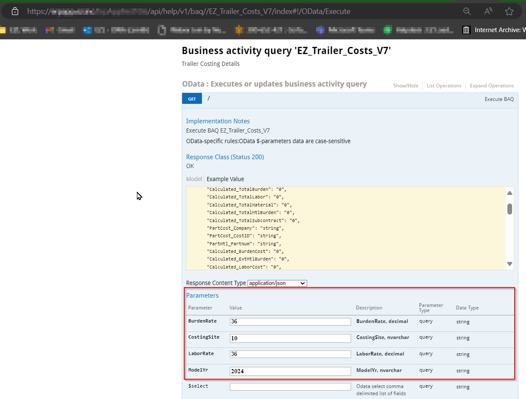Switch to the Model tab
The image size is (526, 399).
click(x=194, y=179)
